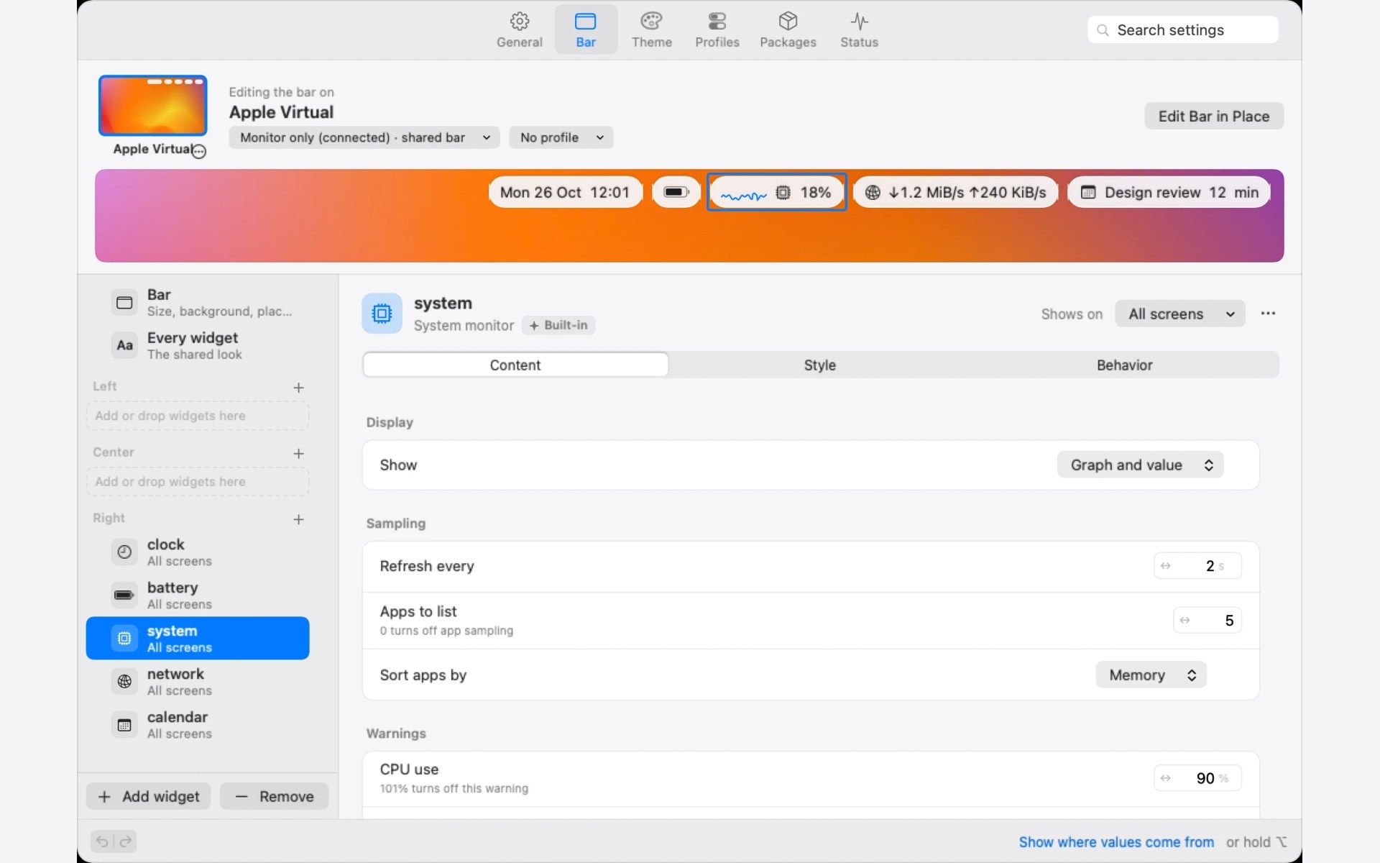
Task: Click the Apps to list value field
Action: (1207, 621)
